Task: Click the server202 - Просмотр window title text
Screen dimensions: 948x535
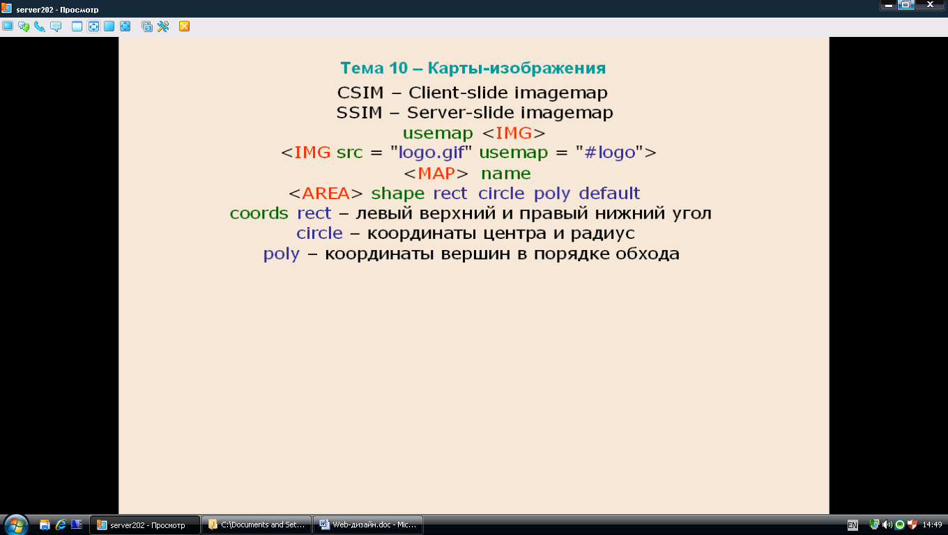Action: click(57, 10)
